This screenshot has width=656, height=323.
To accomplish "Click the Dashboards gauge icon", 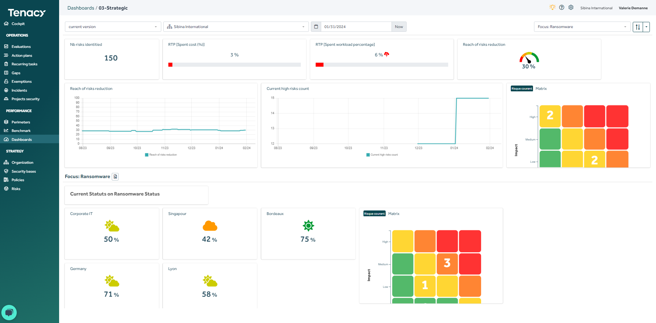I will 6,139.
